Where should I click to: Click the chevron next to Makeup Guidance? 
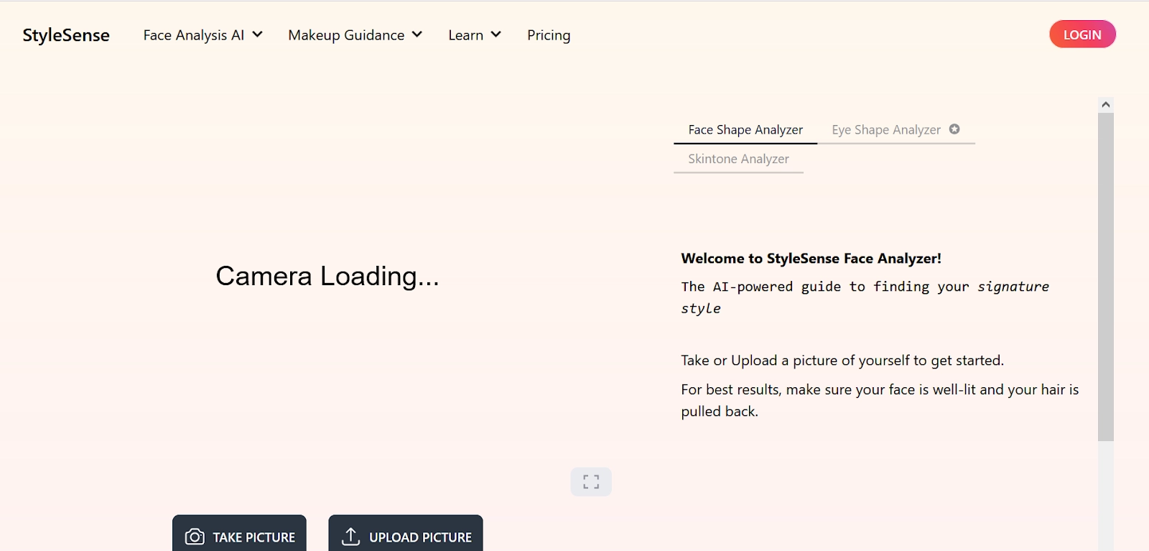(417, 34)
